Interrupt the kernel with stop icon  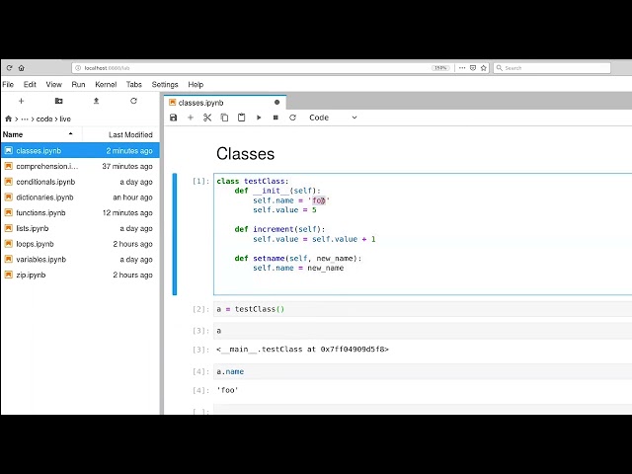276,118
